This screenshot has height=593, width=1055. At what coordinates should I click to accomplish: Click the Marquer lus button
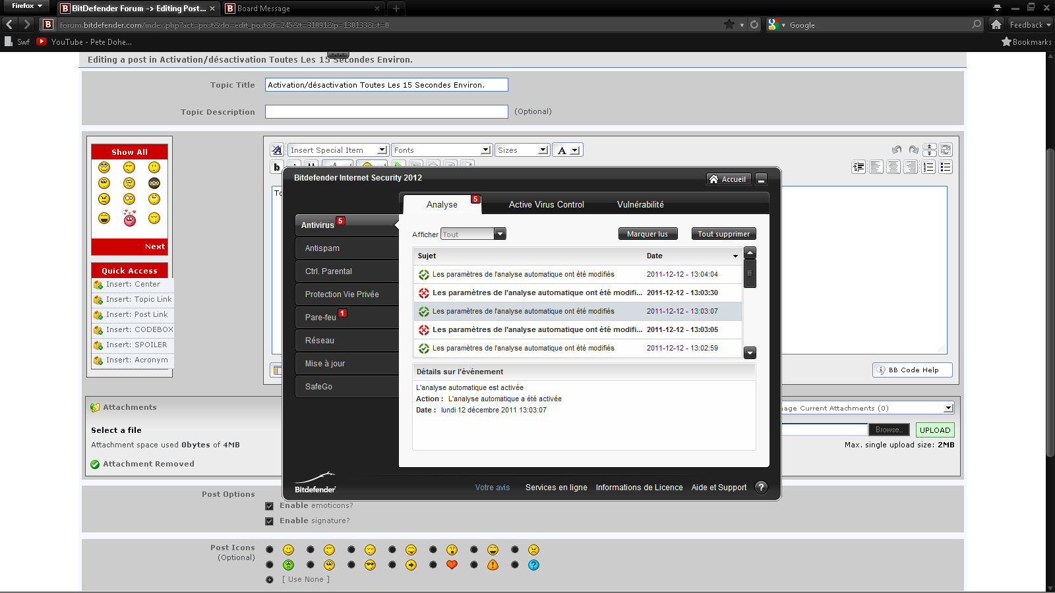pos(648,234)
